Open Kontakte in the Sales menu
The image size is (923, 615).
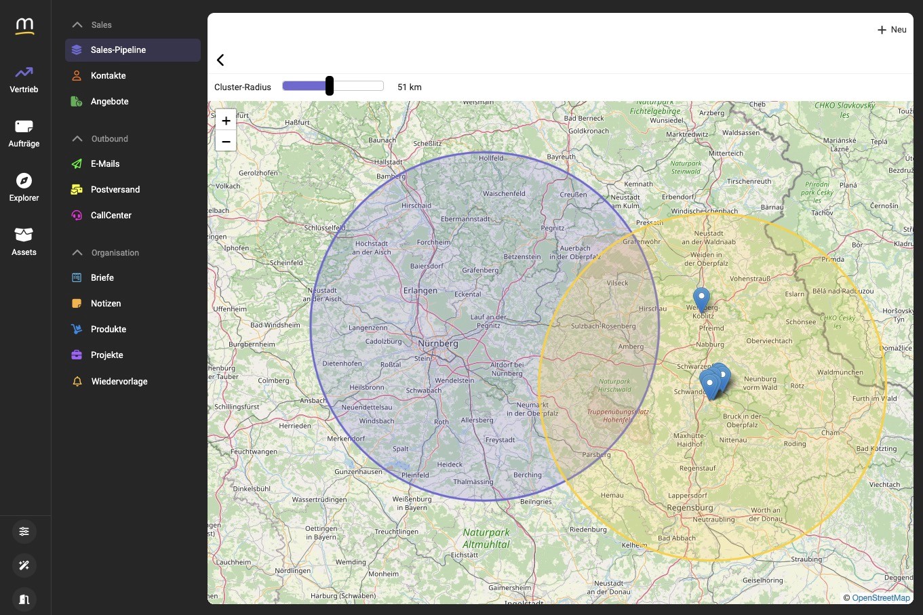(x=107, y=75)
